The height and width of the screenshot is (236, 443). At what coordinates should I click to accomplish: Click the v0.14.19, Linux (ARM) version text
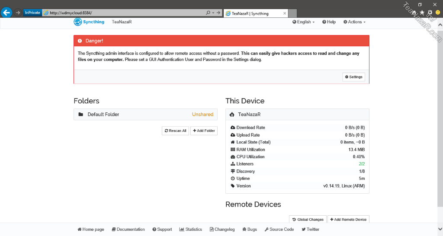(344, 186)
